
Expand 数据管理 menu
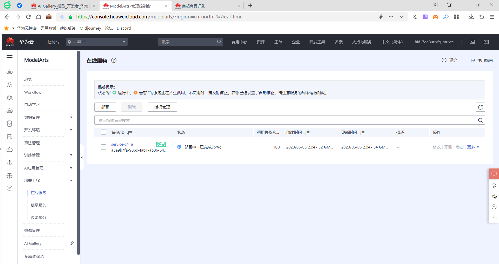71,117
